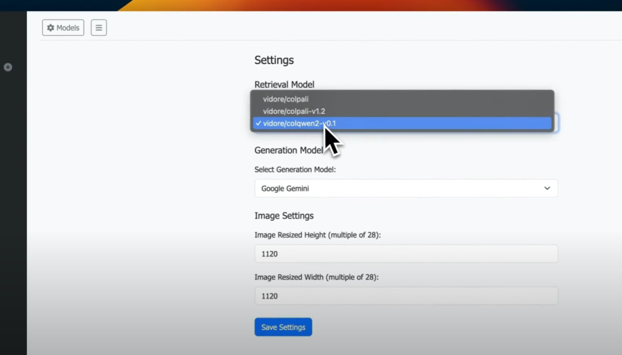Open the Google Gemini generation model dropdown
The height and width of the screenshot is (355, 622).
click(x=397, y=188)
